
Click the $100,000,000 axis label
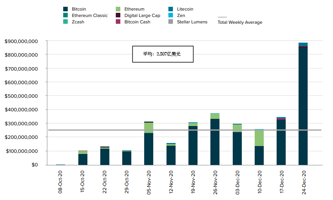pyautogui.click(x=22, y=151)
